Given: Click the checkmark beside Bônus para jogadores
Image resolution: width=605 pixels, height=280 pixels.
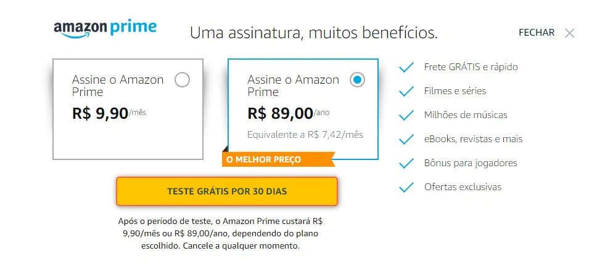Looking at the screenshot, I should pyautogui.click(x=406, y=163).
